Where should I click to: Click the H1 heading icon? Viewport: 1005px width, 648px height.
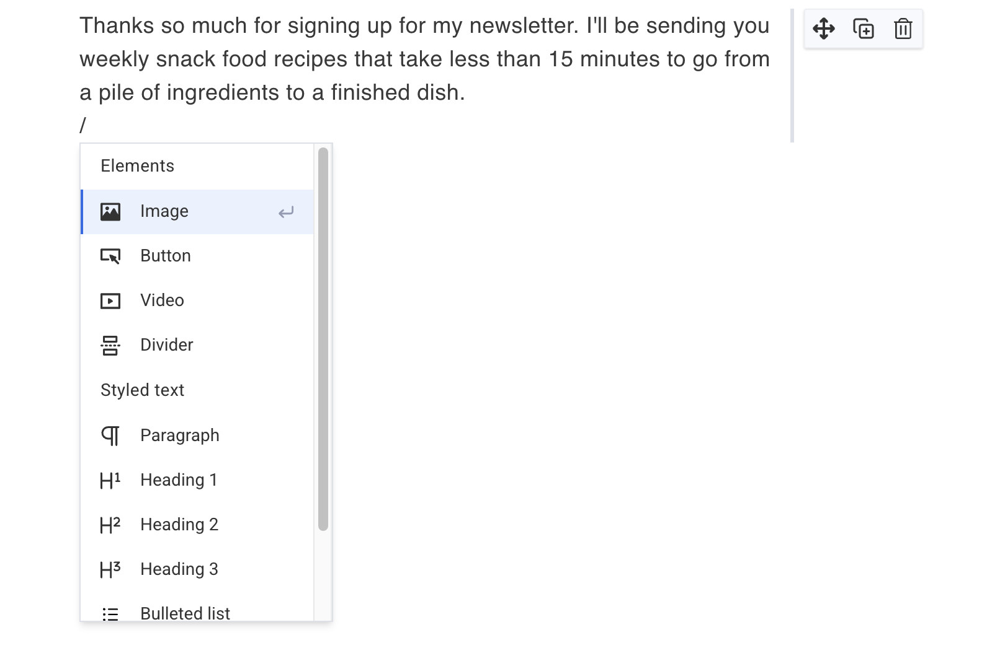(110, 480)
